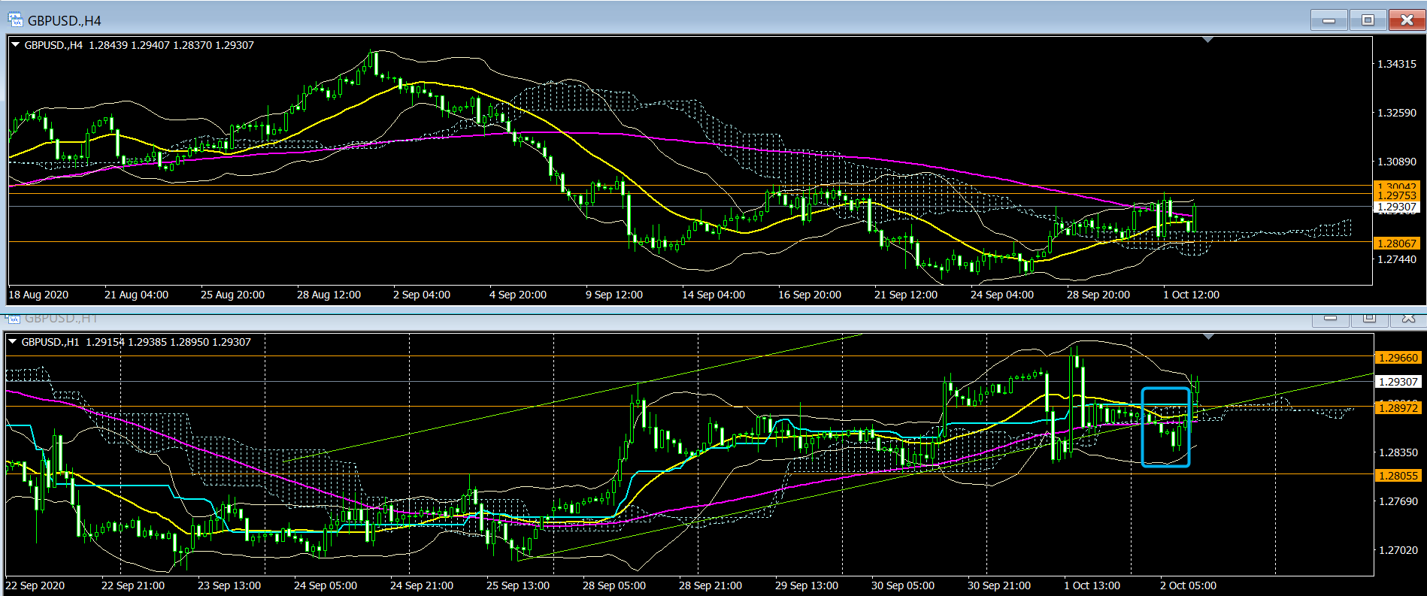
Task: Click the 22 Sep 21:00 time label
Action: [133, 585]
